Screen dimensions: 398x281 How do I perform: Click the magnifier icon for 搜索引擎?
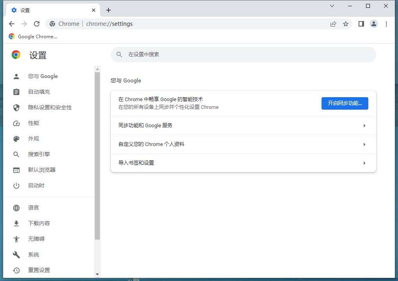[x=16, y=154]
